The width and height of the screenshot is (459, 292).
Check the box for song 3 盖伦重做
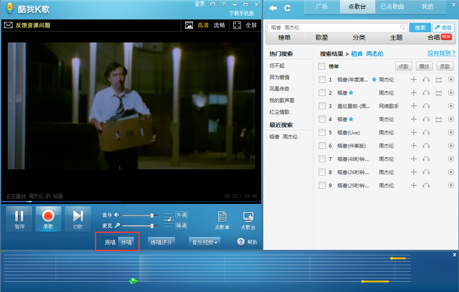pyautogui.click(x=322, y=106)
